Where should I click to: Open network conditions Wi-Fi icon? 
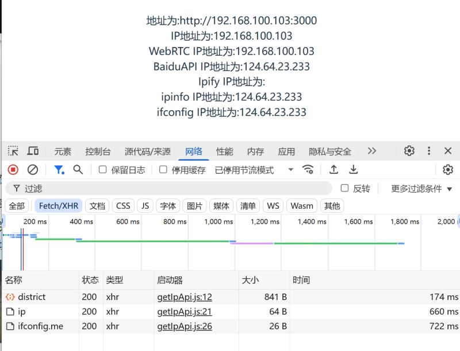pyautogui.click(x=309, y=170)
